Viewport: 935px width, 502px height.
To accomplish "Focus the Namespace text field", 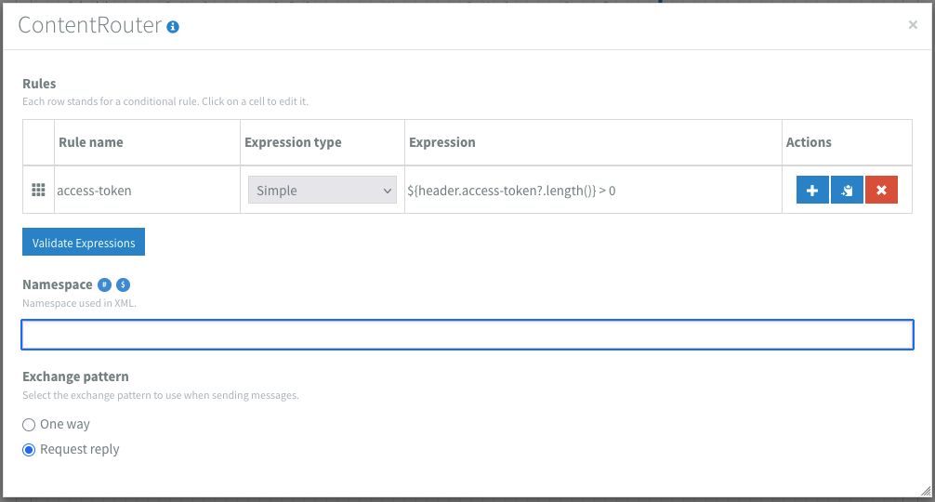I will (467, 335).
